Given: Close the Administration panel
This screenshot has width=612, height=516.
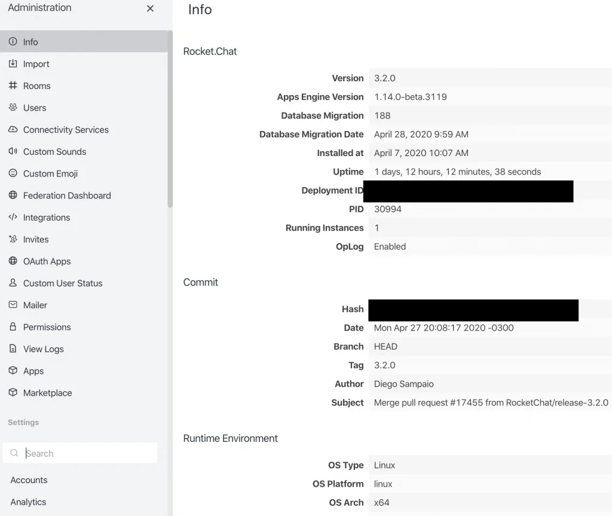Looking at the screenshot, I should 150,8.
